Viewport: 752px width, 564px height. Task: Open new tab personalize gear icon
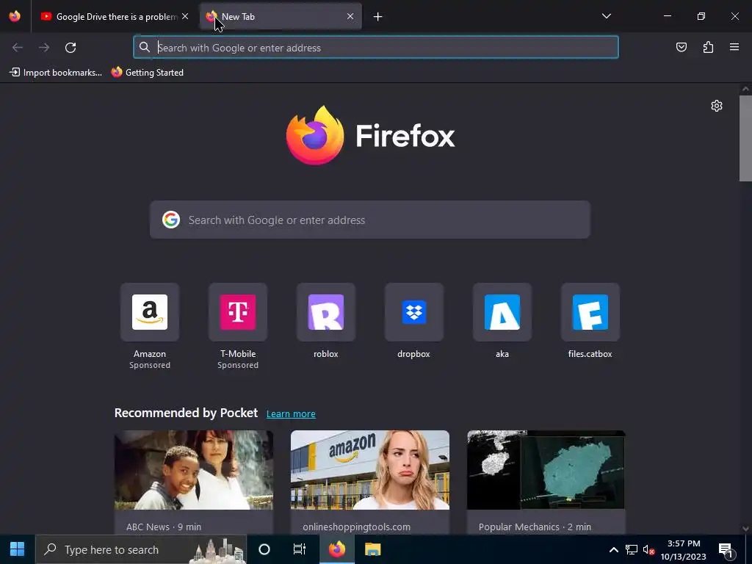coord(717,106)
